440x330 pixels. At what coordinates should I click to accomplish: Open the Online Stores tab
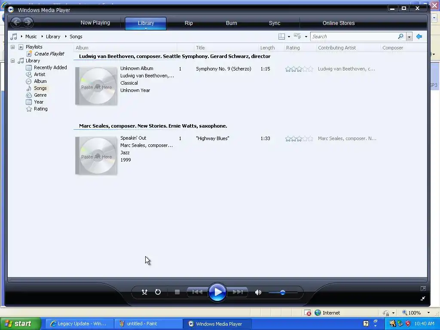click(339, 23)
